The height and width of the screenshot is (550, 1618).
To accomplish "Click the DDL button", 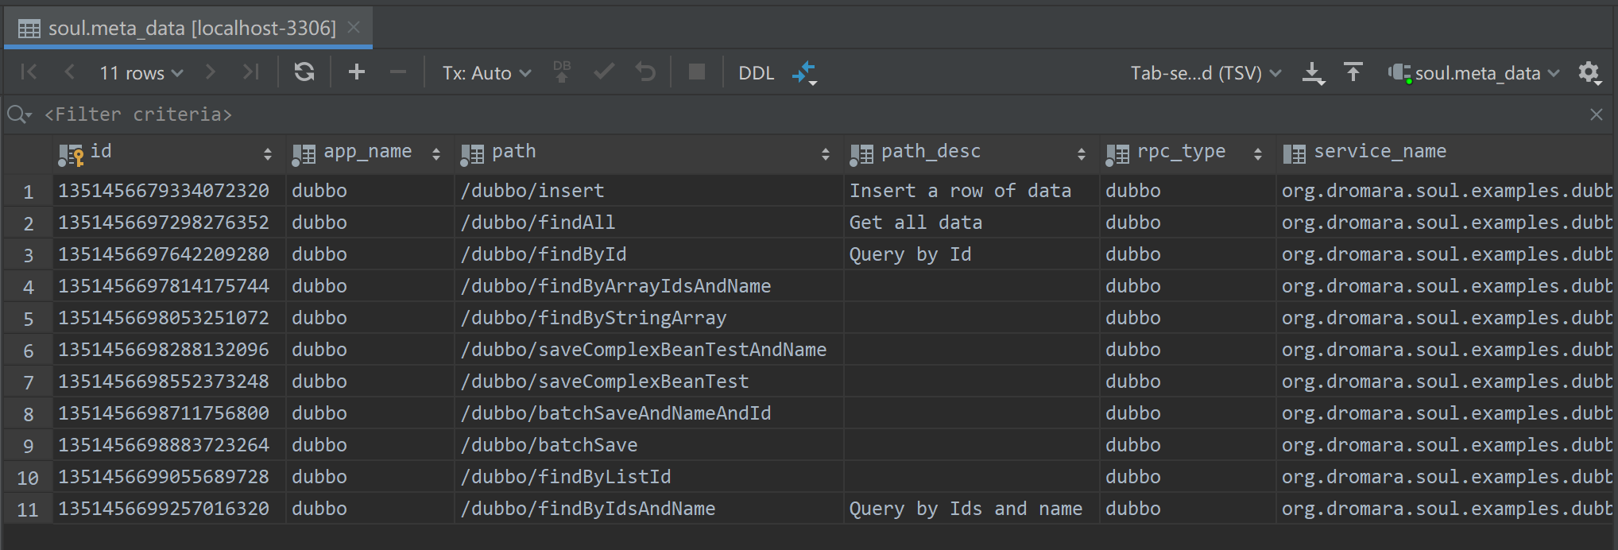I will [756, 73].
